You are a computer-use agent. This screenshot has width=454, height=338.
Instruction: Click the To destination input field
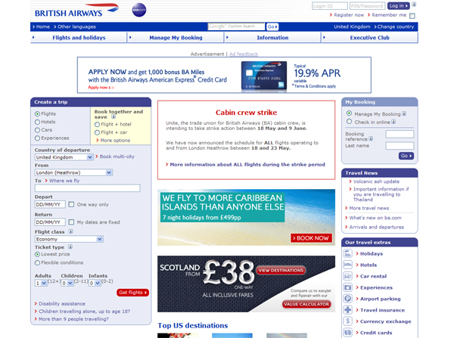point(88,188)
